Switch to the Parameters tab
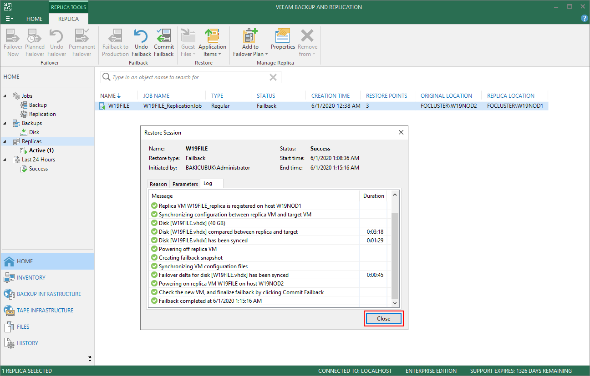Screen dimensions: 590x376 click(185, 184)
